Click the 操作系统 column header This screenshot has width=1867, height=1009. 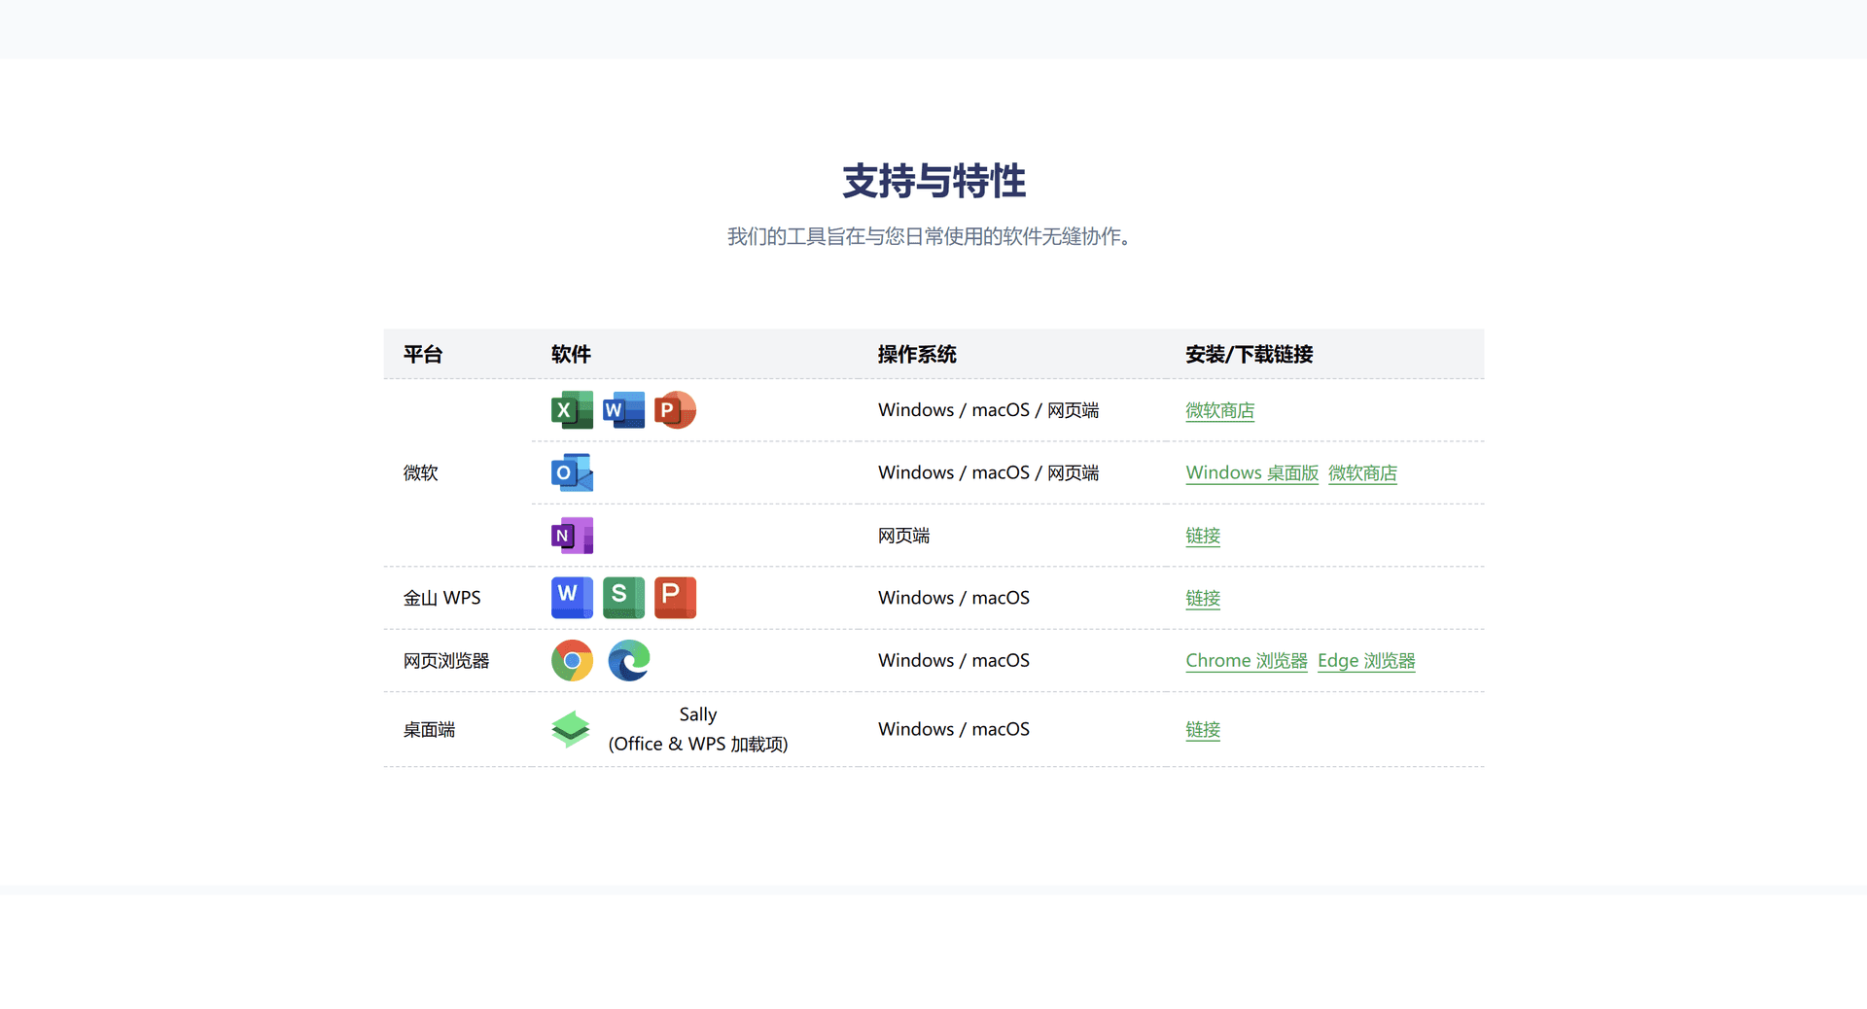click(917, 355)
